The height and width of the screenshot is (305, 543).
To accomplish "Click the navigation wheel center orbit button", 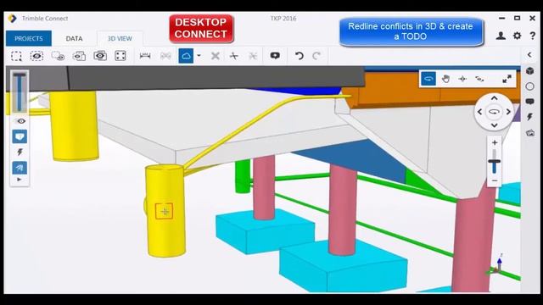I will pyautogui.click(x=494, y=112).
